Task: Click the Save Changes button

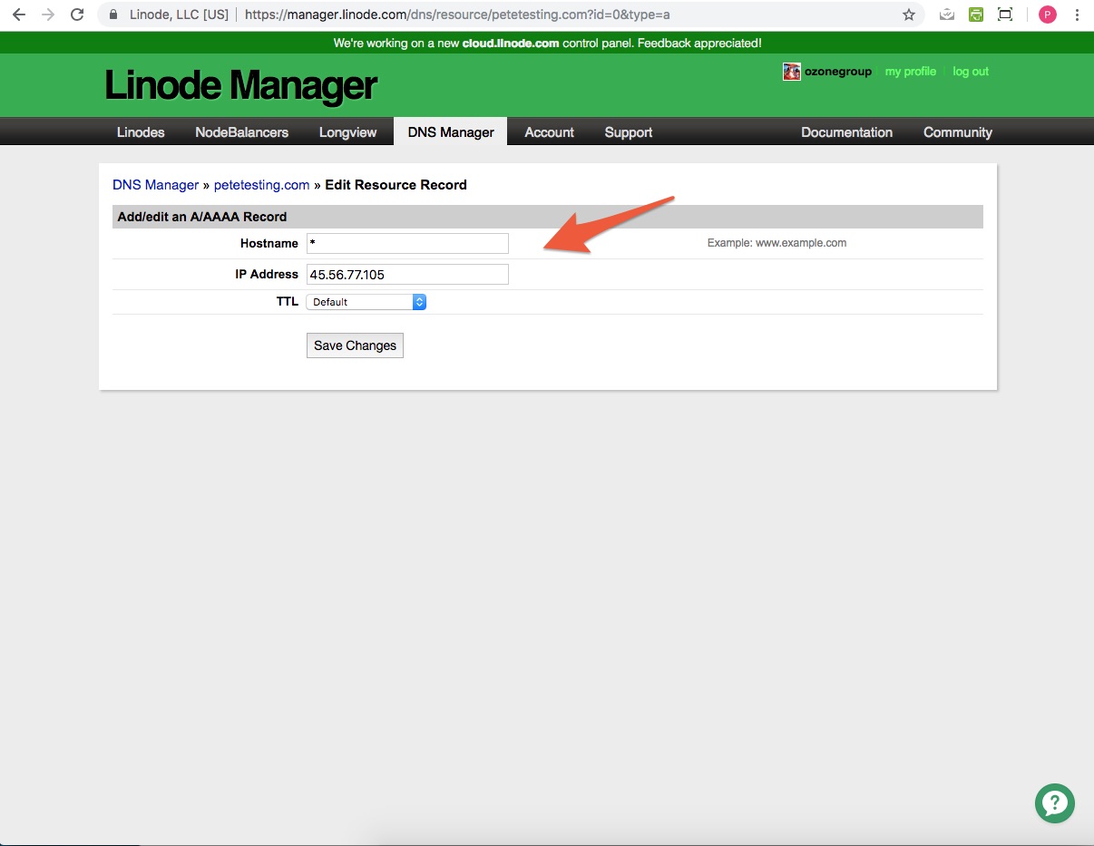Action: click(x=355, y=345)
